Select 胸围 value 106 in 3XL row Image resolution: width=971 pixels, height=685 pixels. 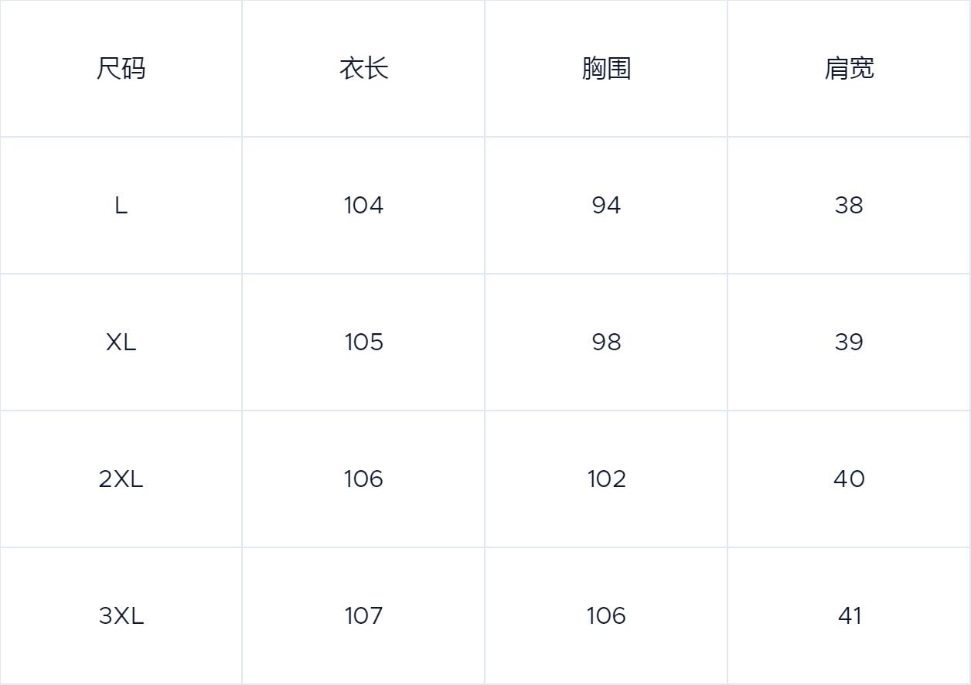click(606, 615)
